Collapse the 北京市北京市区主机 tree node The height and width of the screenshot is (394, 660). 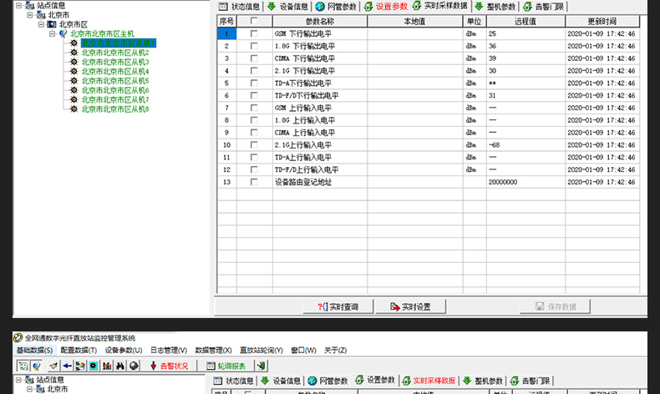[52, 33]
